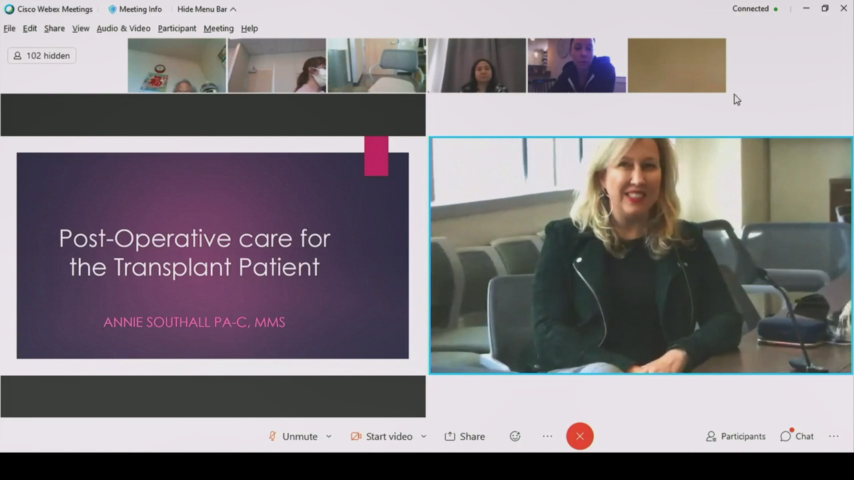
Task: Open the Share menu
Action: pos(55,29)
